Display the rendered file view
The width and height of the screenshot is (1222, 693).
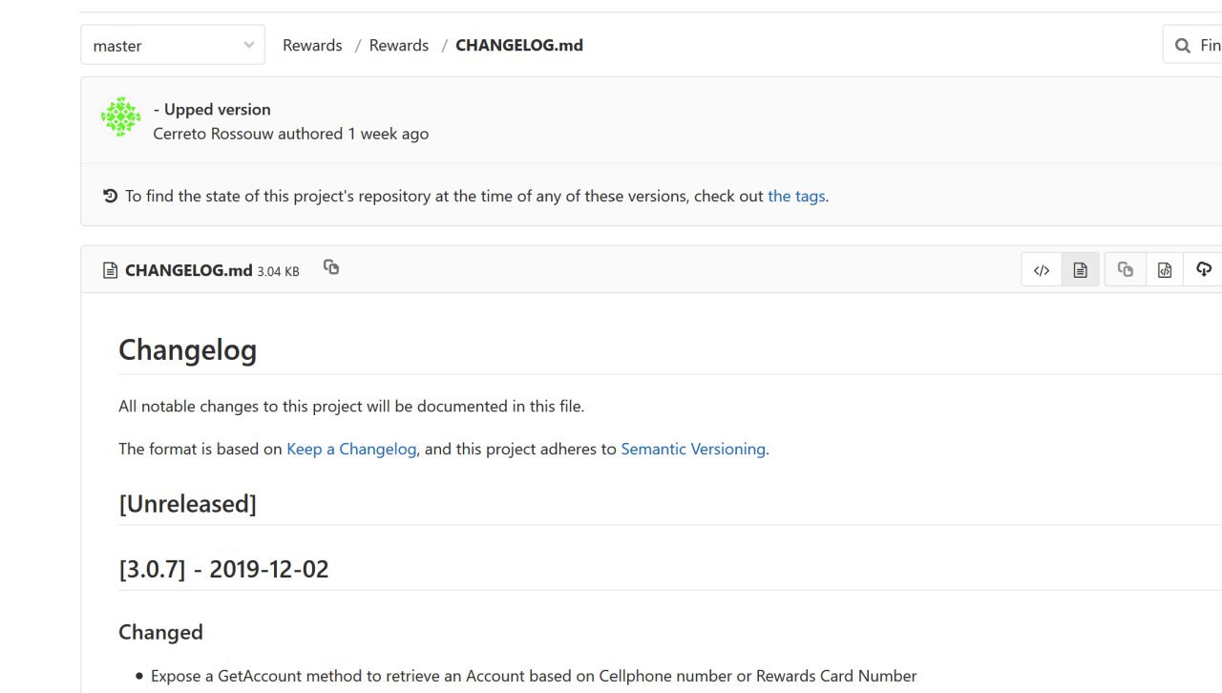(x=1080, y=270)
